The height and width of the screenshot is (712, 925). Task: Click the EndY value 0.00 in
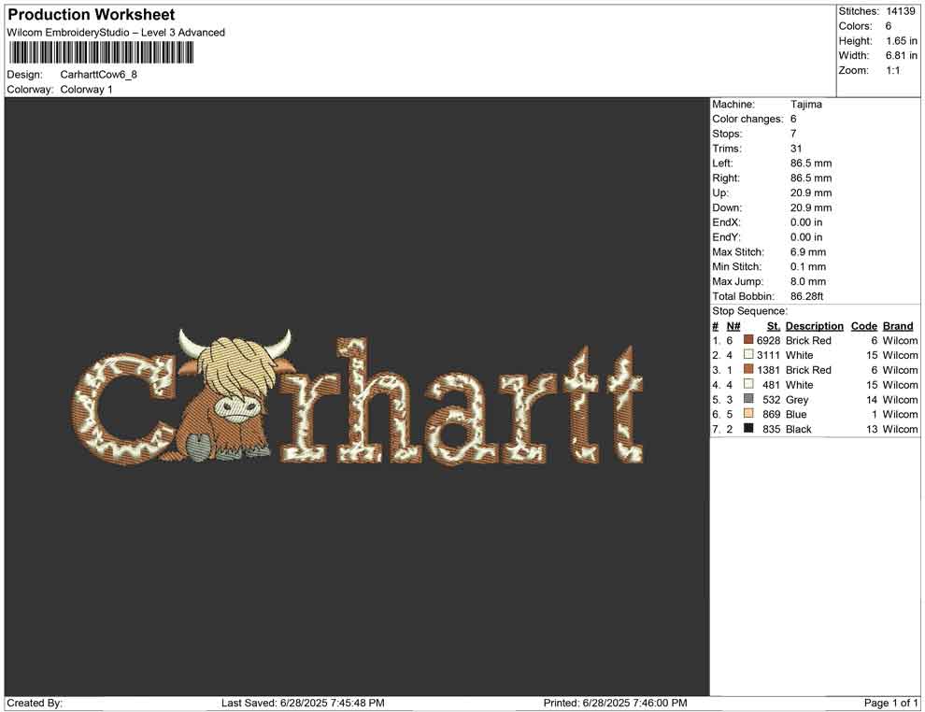[x=805, y=236]
